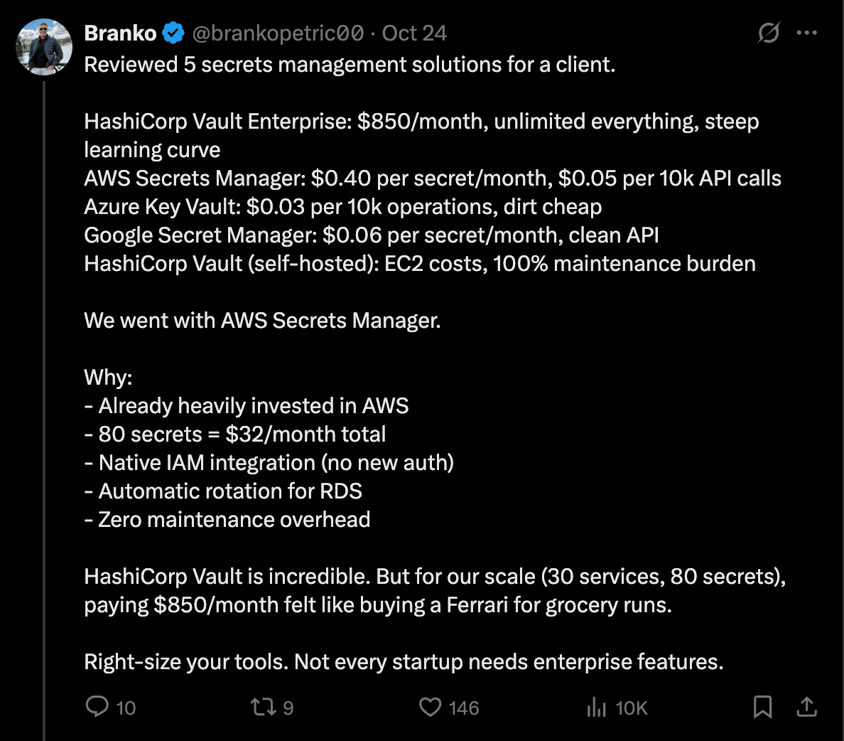Like the post with the heart icon

(430, 707)
